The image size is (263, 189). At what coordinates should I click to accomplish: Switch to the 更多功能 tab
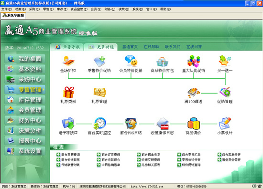101,47
